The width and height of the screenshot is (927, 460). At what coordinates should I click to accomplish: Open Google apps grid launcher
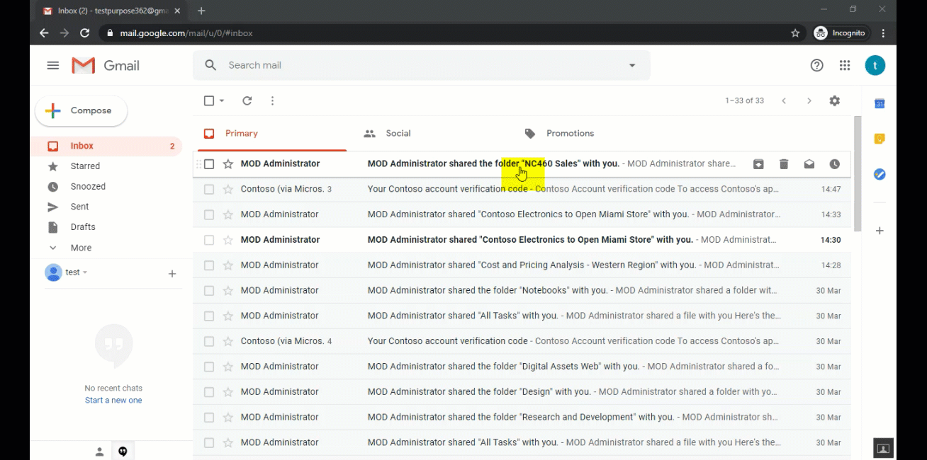(x=845, y=66)
